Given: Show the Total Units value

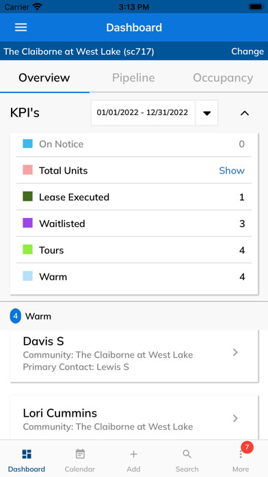Looking at the screenshot, I should pyautogui.click(x=232, y=171).
